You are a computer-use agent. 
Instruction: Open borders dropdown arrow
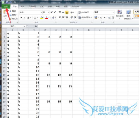(x=37, y=17)
